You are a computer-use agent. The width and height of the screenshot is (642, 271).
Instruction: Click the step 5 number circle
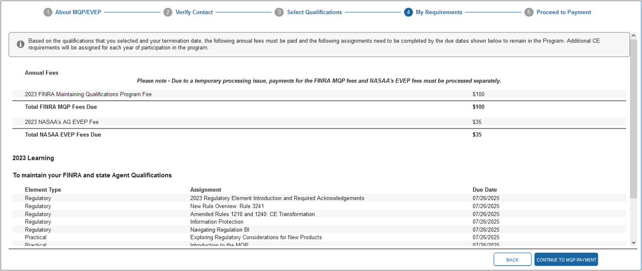tap(529, 12)
